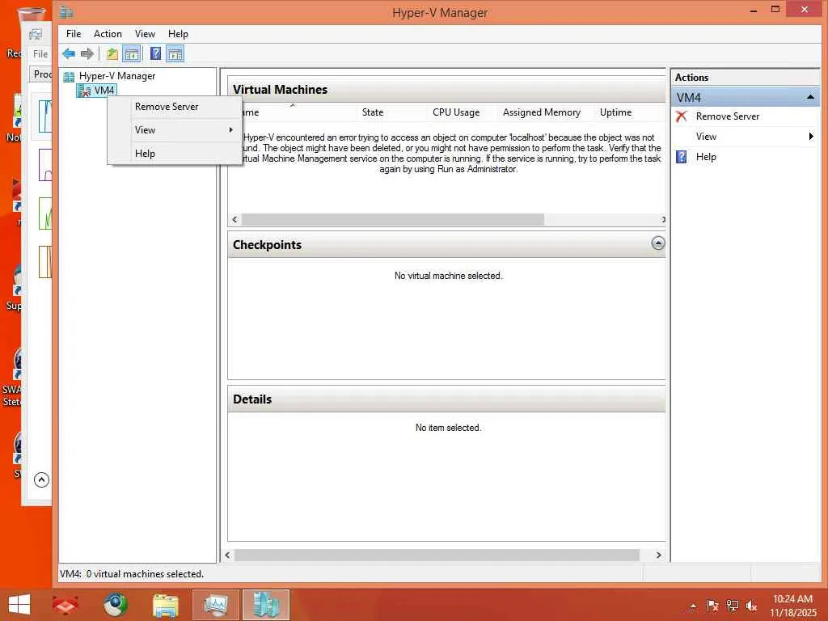Open the File menu
Screen dimensions: 828x621
[74, 34]
